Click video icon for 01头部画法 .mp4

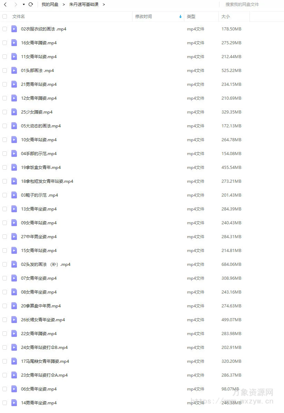14,70
